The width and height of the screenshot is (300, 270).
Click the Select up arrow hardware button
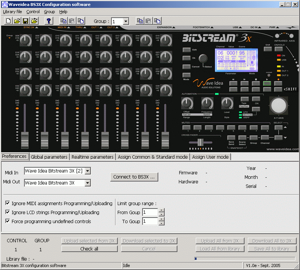coord(279,127)
